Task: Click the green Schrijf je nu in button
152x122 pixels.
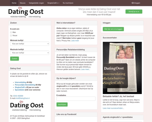Action: 134,12
